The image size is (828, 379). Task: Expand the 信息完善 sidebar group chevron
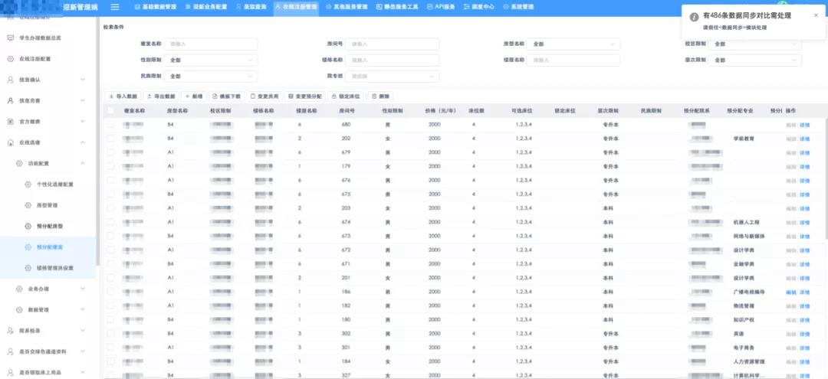coord(83,100)
